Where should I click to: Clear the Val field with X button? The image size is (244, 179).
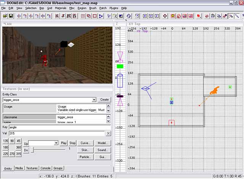click(x=108, y=133)
